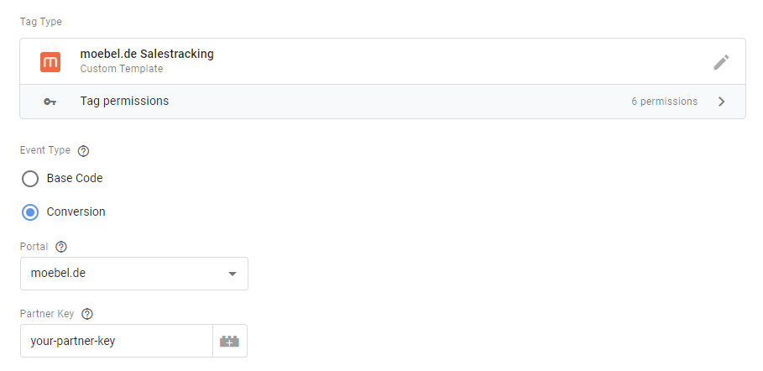Click the key icon beside Tag permissions
The width and height of the screenshot is (763, 371).
click(50, 102)
